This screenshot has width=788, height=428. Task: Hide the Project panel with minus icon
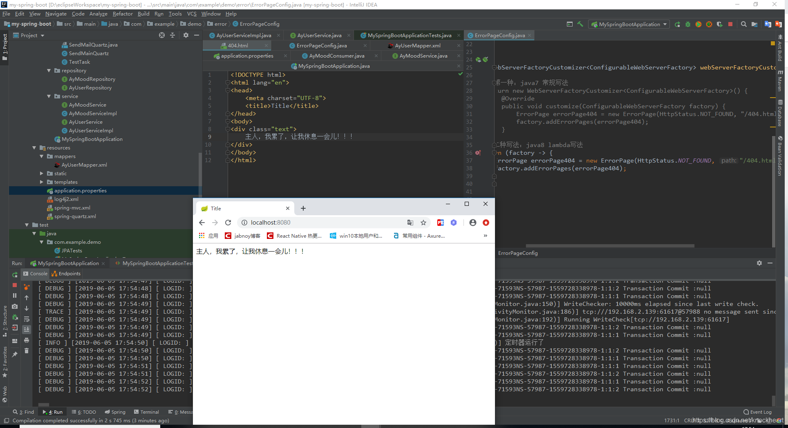click(197, 35)
